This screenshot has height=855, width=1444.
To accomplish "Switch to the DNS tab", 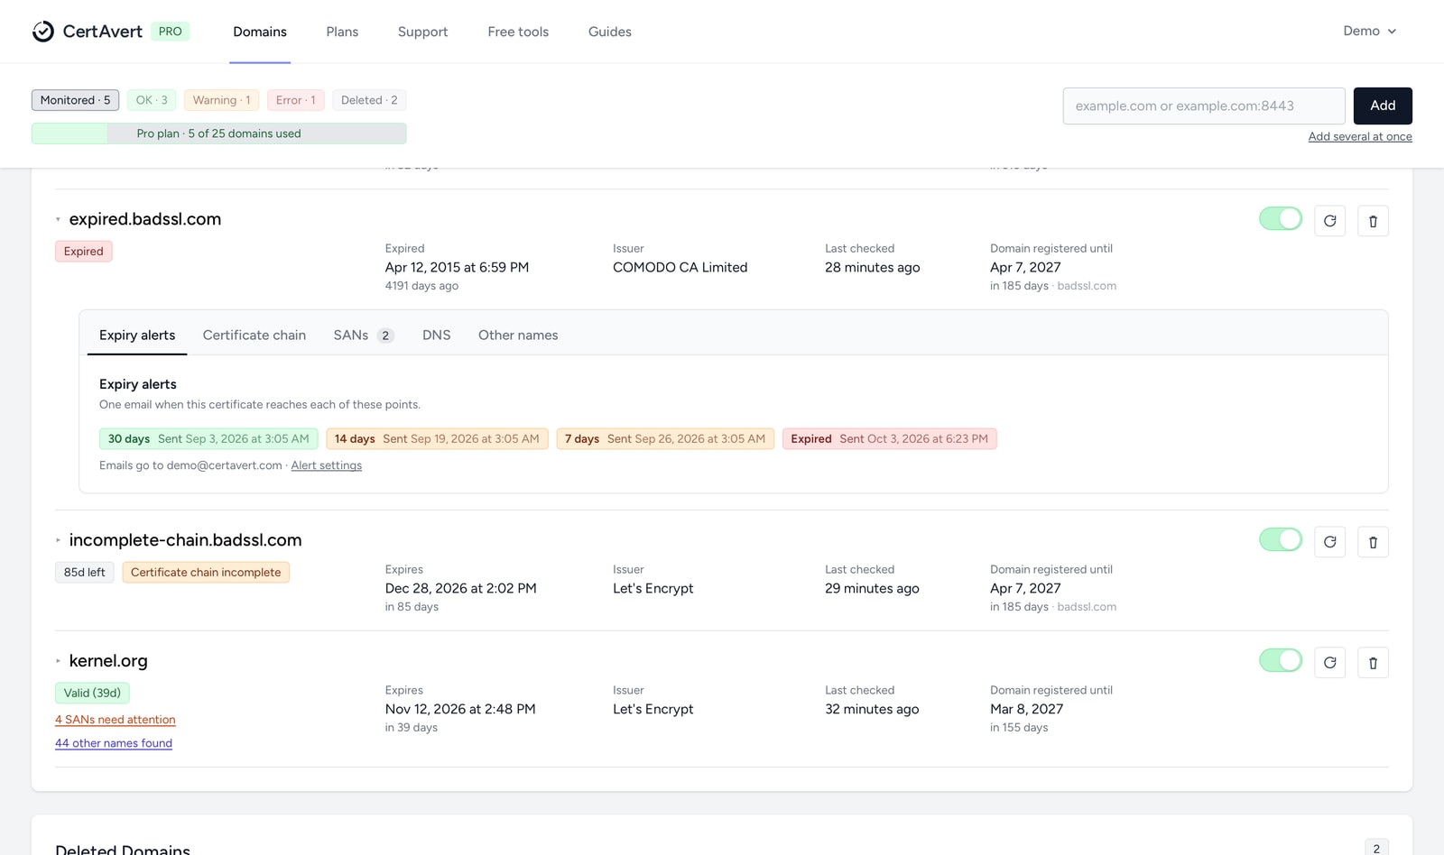I will click(x=437, y=335).
